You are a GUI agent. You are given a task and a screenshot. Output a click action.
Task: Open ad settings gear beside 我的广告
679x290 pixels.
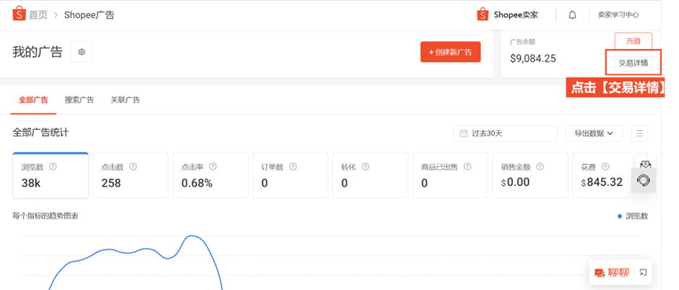click(82, 52)
